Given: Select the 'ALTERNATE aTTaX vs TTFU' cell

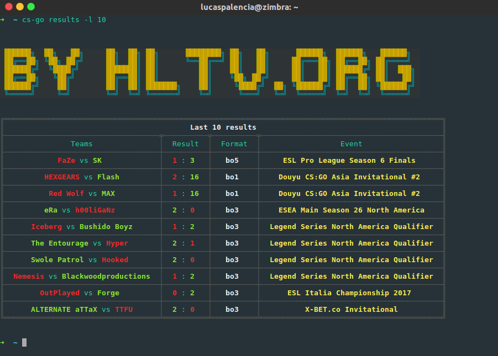Looking at the screenshot, I should tap(82, 309).
